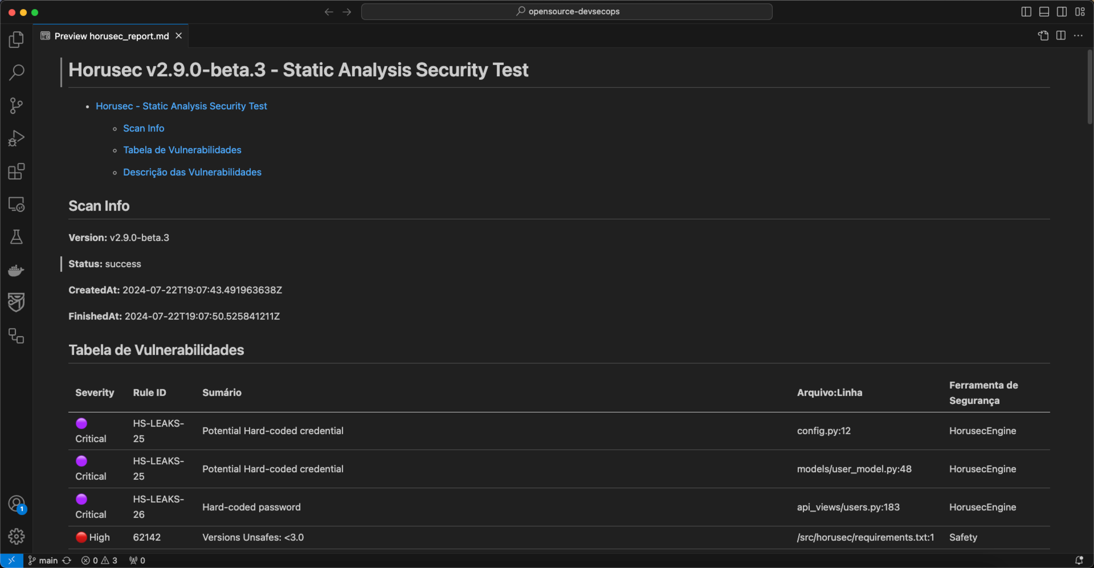Open the Search view in the activity bar
Image resolution: width=1094 pixels, height=568 pixels.
pos(16,72)
